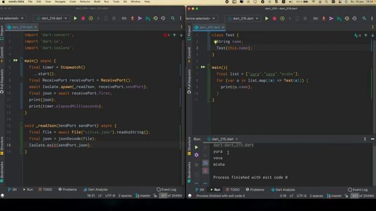The width and height of the screenshot is (376, 211).
Task: Click the rollback icon in the right window toolbar
Action: coord(354,18)
